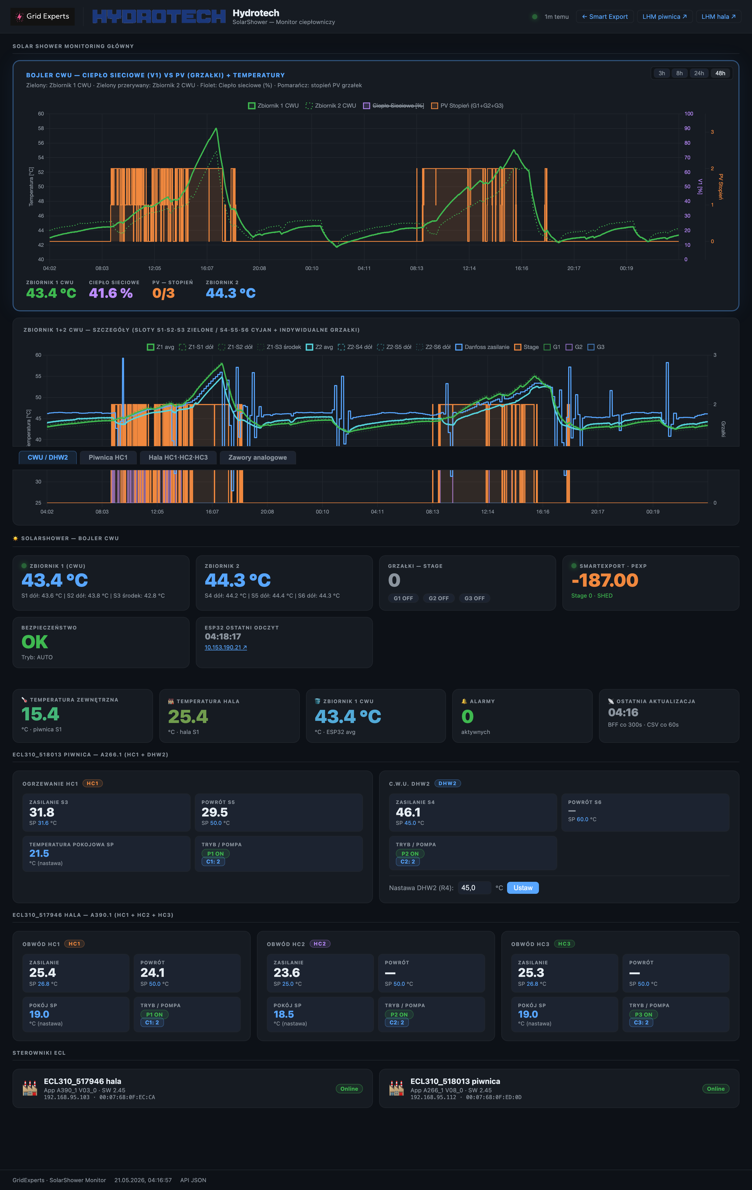Viewport: 752px width, 1190px height.
Task: Click the G3 legend color box
Action: point(591,347)
